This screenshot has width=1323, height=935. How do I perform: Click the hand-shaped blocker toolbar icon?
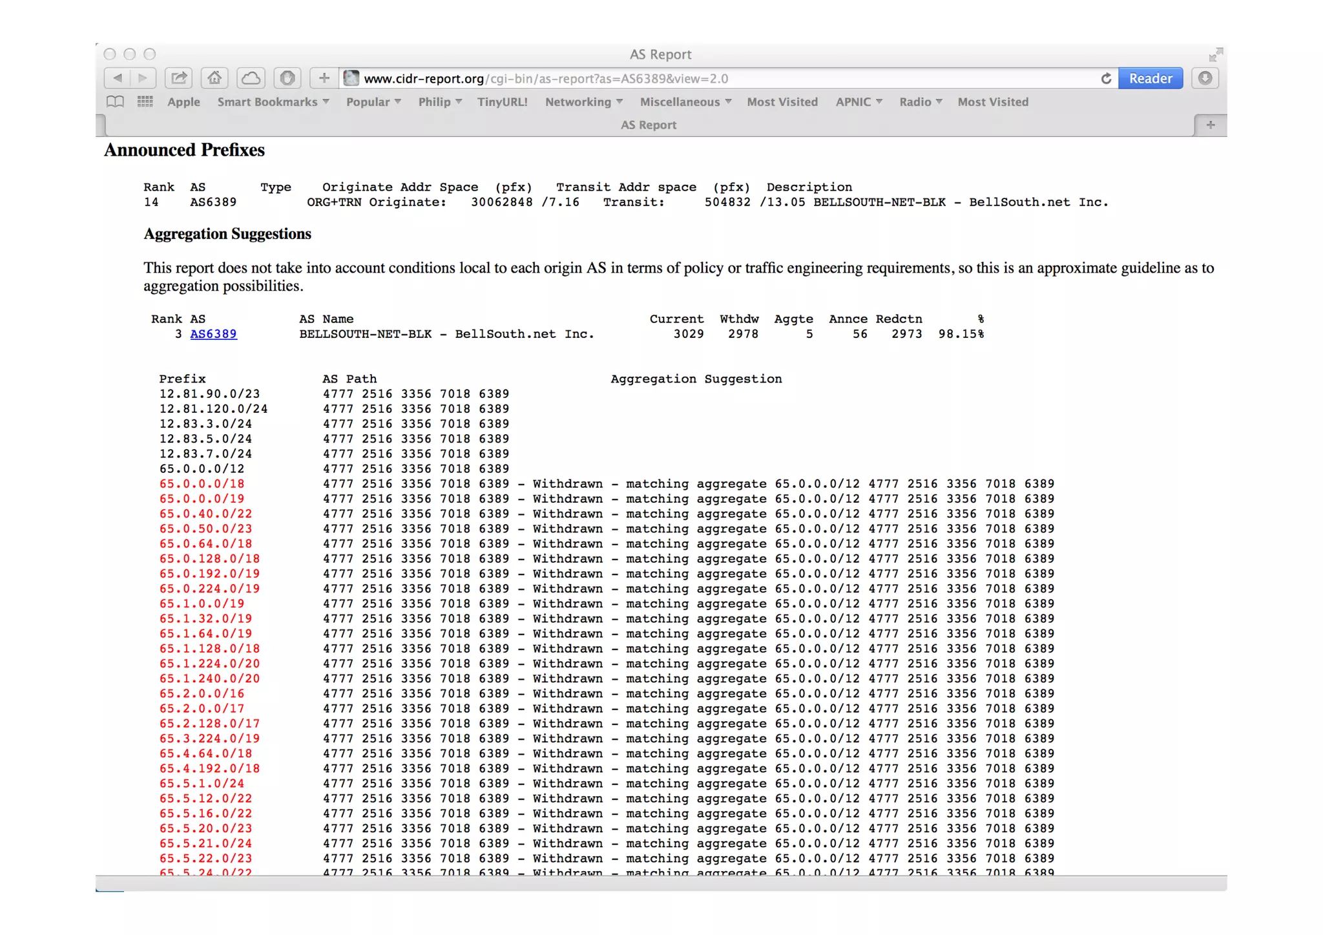click(287, 78)
